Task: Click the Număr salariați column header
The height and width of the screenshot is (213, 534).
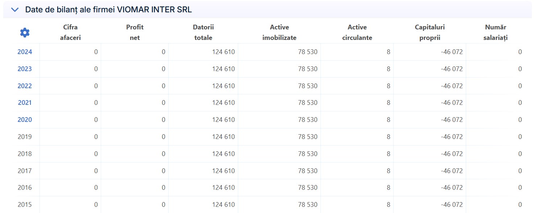Action: click(496, 32)
